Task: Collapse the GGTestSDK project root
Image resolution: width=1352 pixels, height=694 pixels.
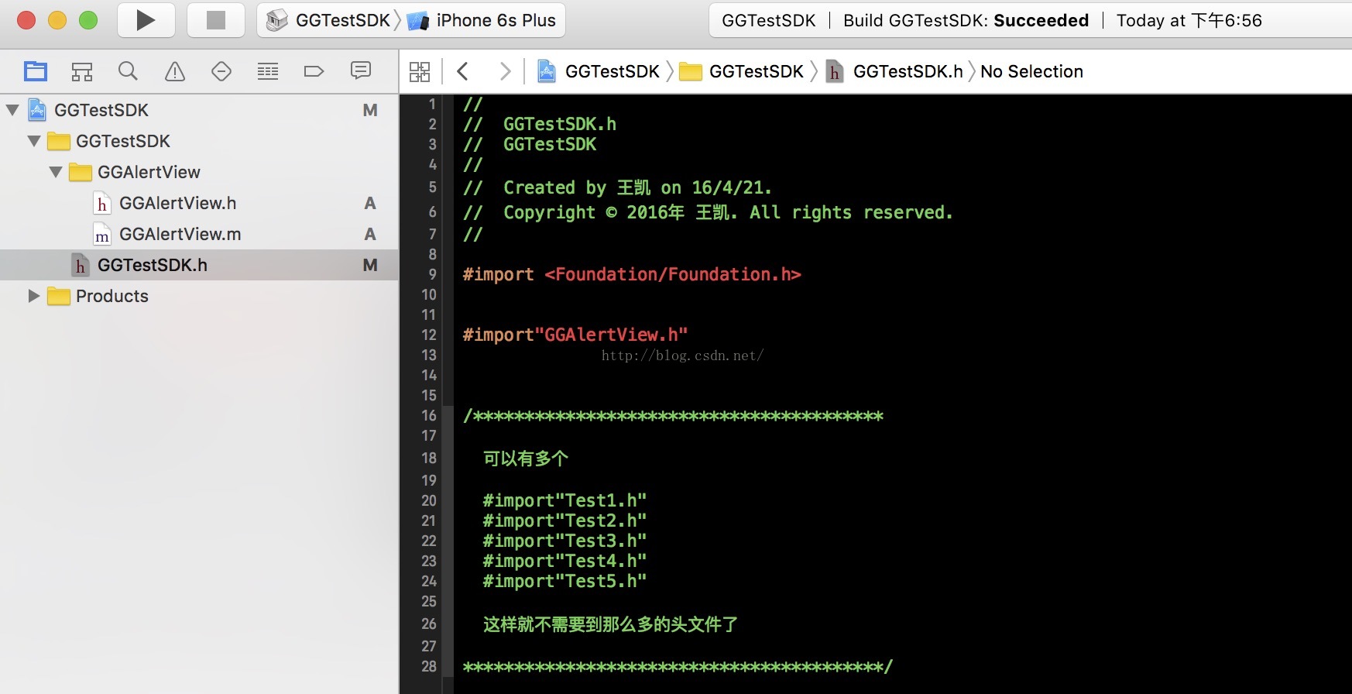Action: point(12,110)
